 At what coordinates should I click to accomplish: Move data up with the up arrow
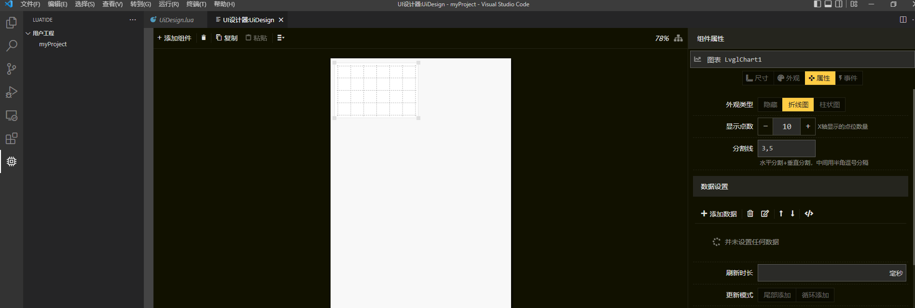[x=781, y=214]
